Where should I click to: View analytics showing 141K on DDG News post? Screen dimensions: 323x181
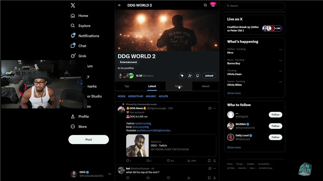click(x=192, y=161)
